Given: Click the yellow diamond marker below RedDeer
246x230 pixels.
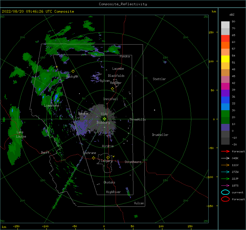Looking at the screenshot, I should click(113, 89).
